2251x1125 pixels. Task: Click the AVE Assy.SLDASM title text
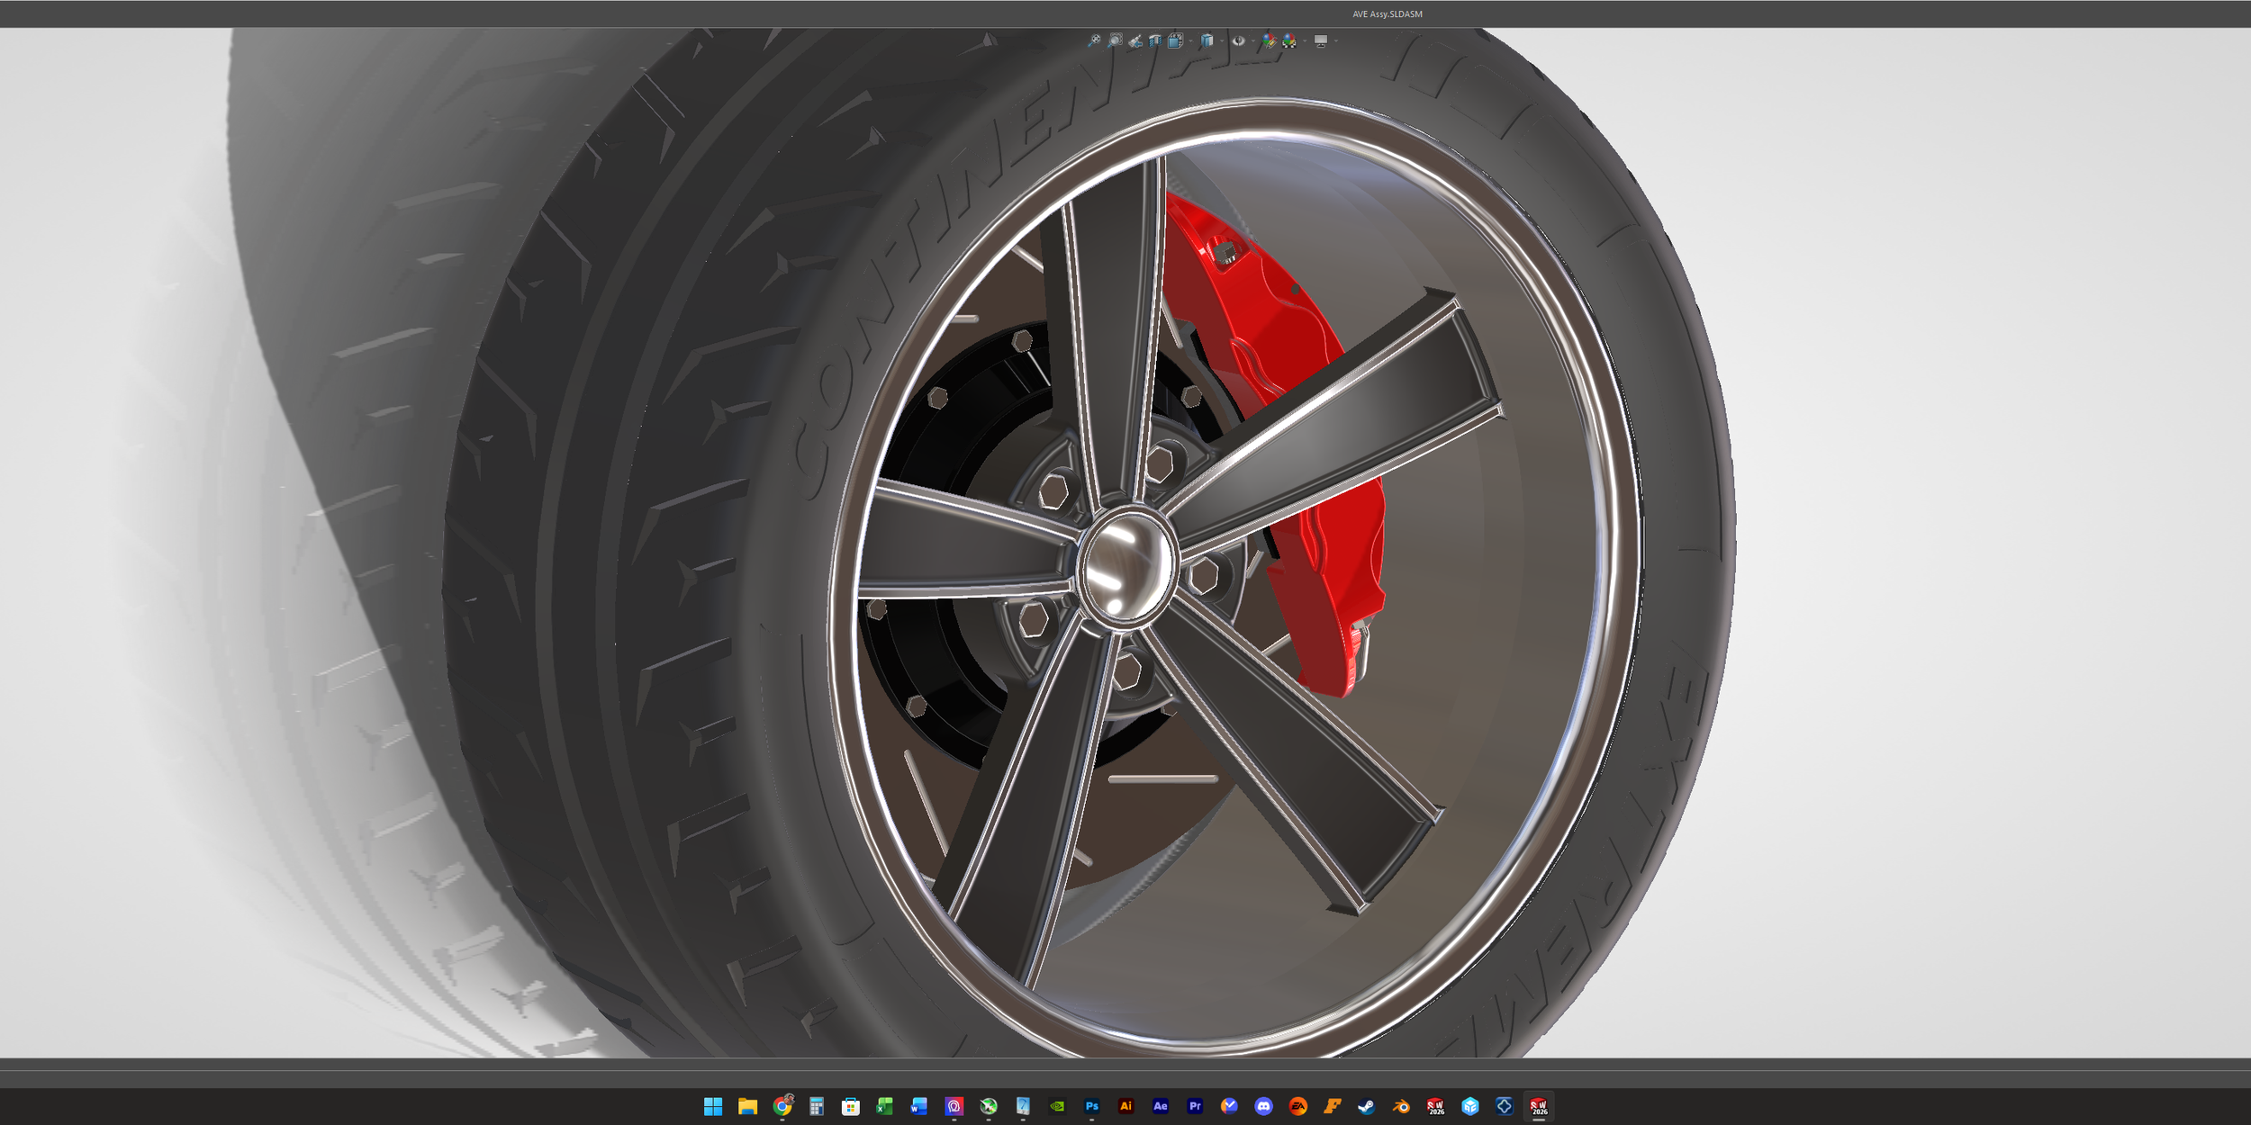coord(1388,14)
